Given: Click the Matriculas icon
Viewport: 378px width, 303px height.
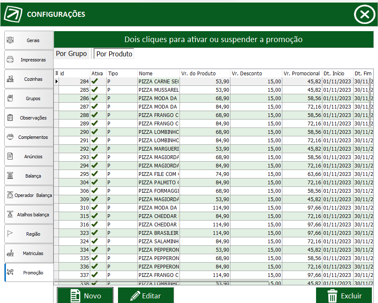Looking at the screenshot, I should (x=10, y=253).
